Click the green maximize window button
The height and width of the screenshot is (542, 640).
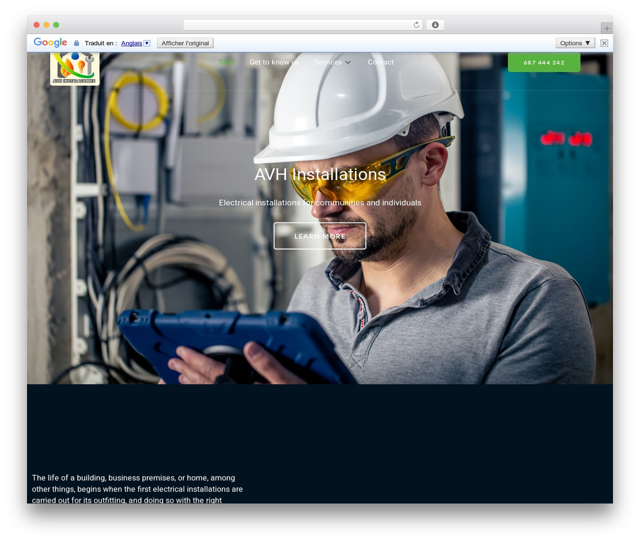click(x=56, y=25)
